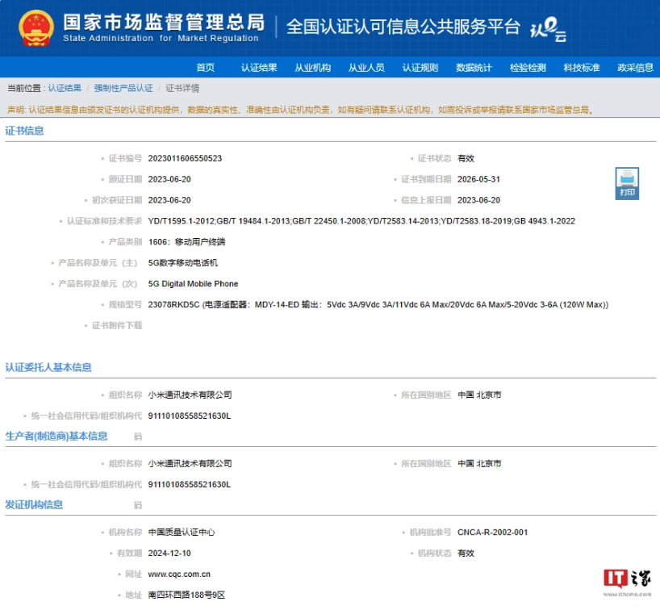Click 小米通讯技术有限公司 under 生产者(制造商)基本信息
Screen dimensions: 660x610
pyautogui.click(x=190, y=463)
